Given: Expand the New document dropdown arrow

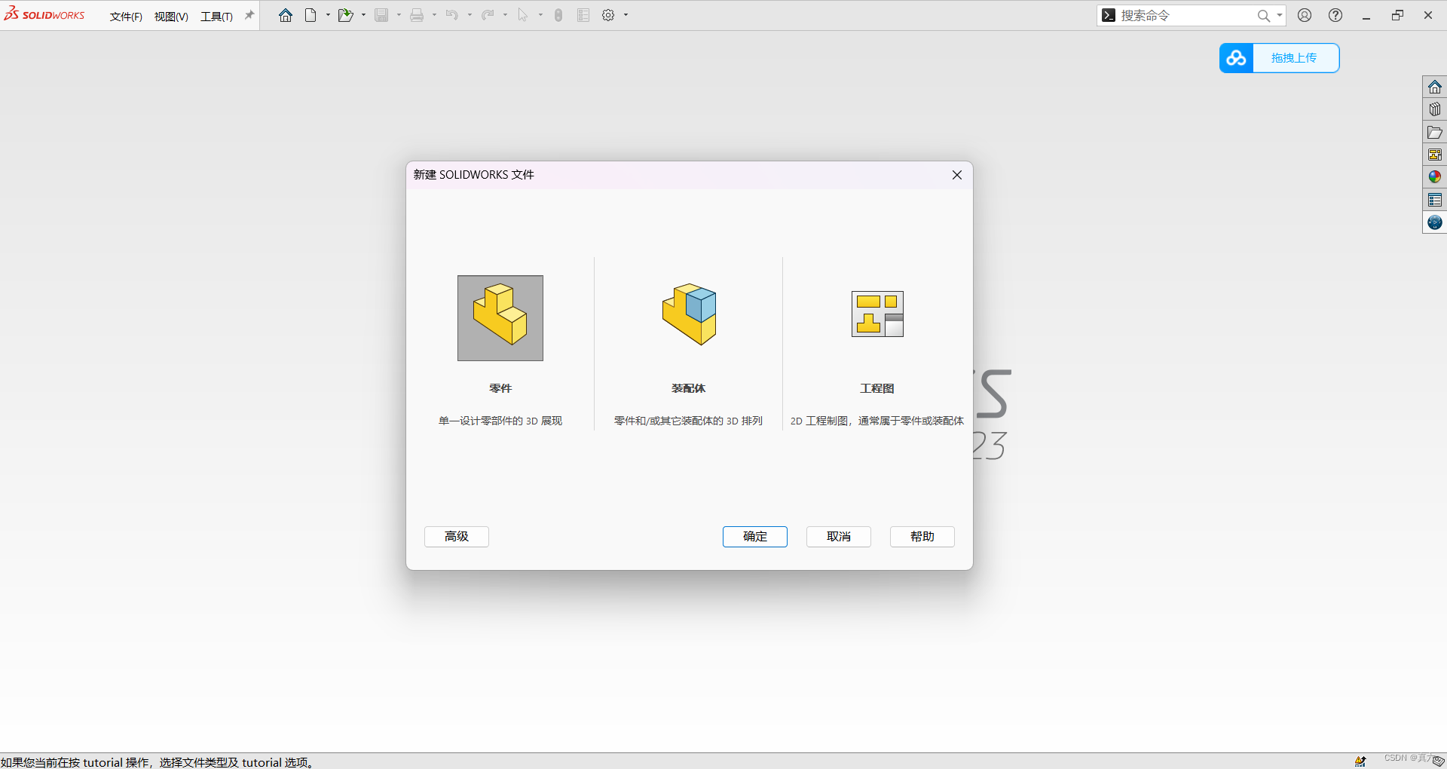Looking at the screenshot, I should coord(328,15).
